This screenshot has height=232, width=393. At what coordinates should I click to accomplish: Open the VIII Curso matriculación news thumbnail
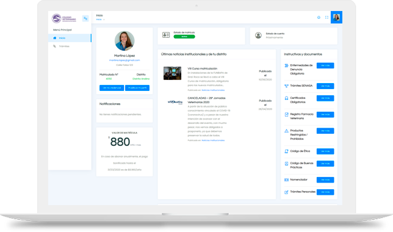[x=173, y=73]
